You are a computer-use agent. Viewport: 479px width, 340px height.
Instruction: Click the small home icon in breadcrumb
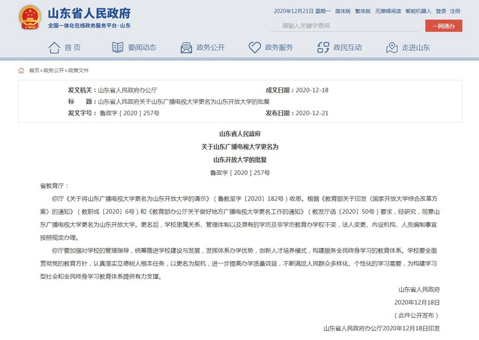tap(22, 71)
